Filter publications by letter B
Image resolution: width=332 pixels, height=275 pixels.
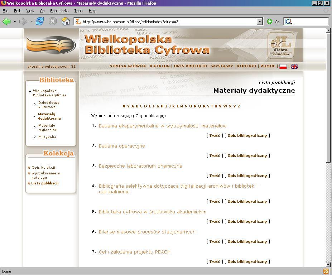click(x=137, y=106)
